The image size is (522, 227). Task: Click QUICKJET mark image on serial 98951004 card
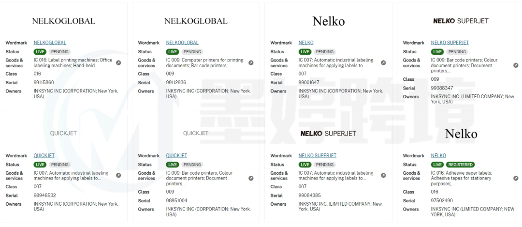pyautogui.click(x=196, y=133)
